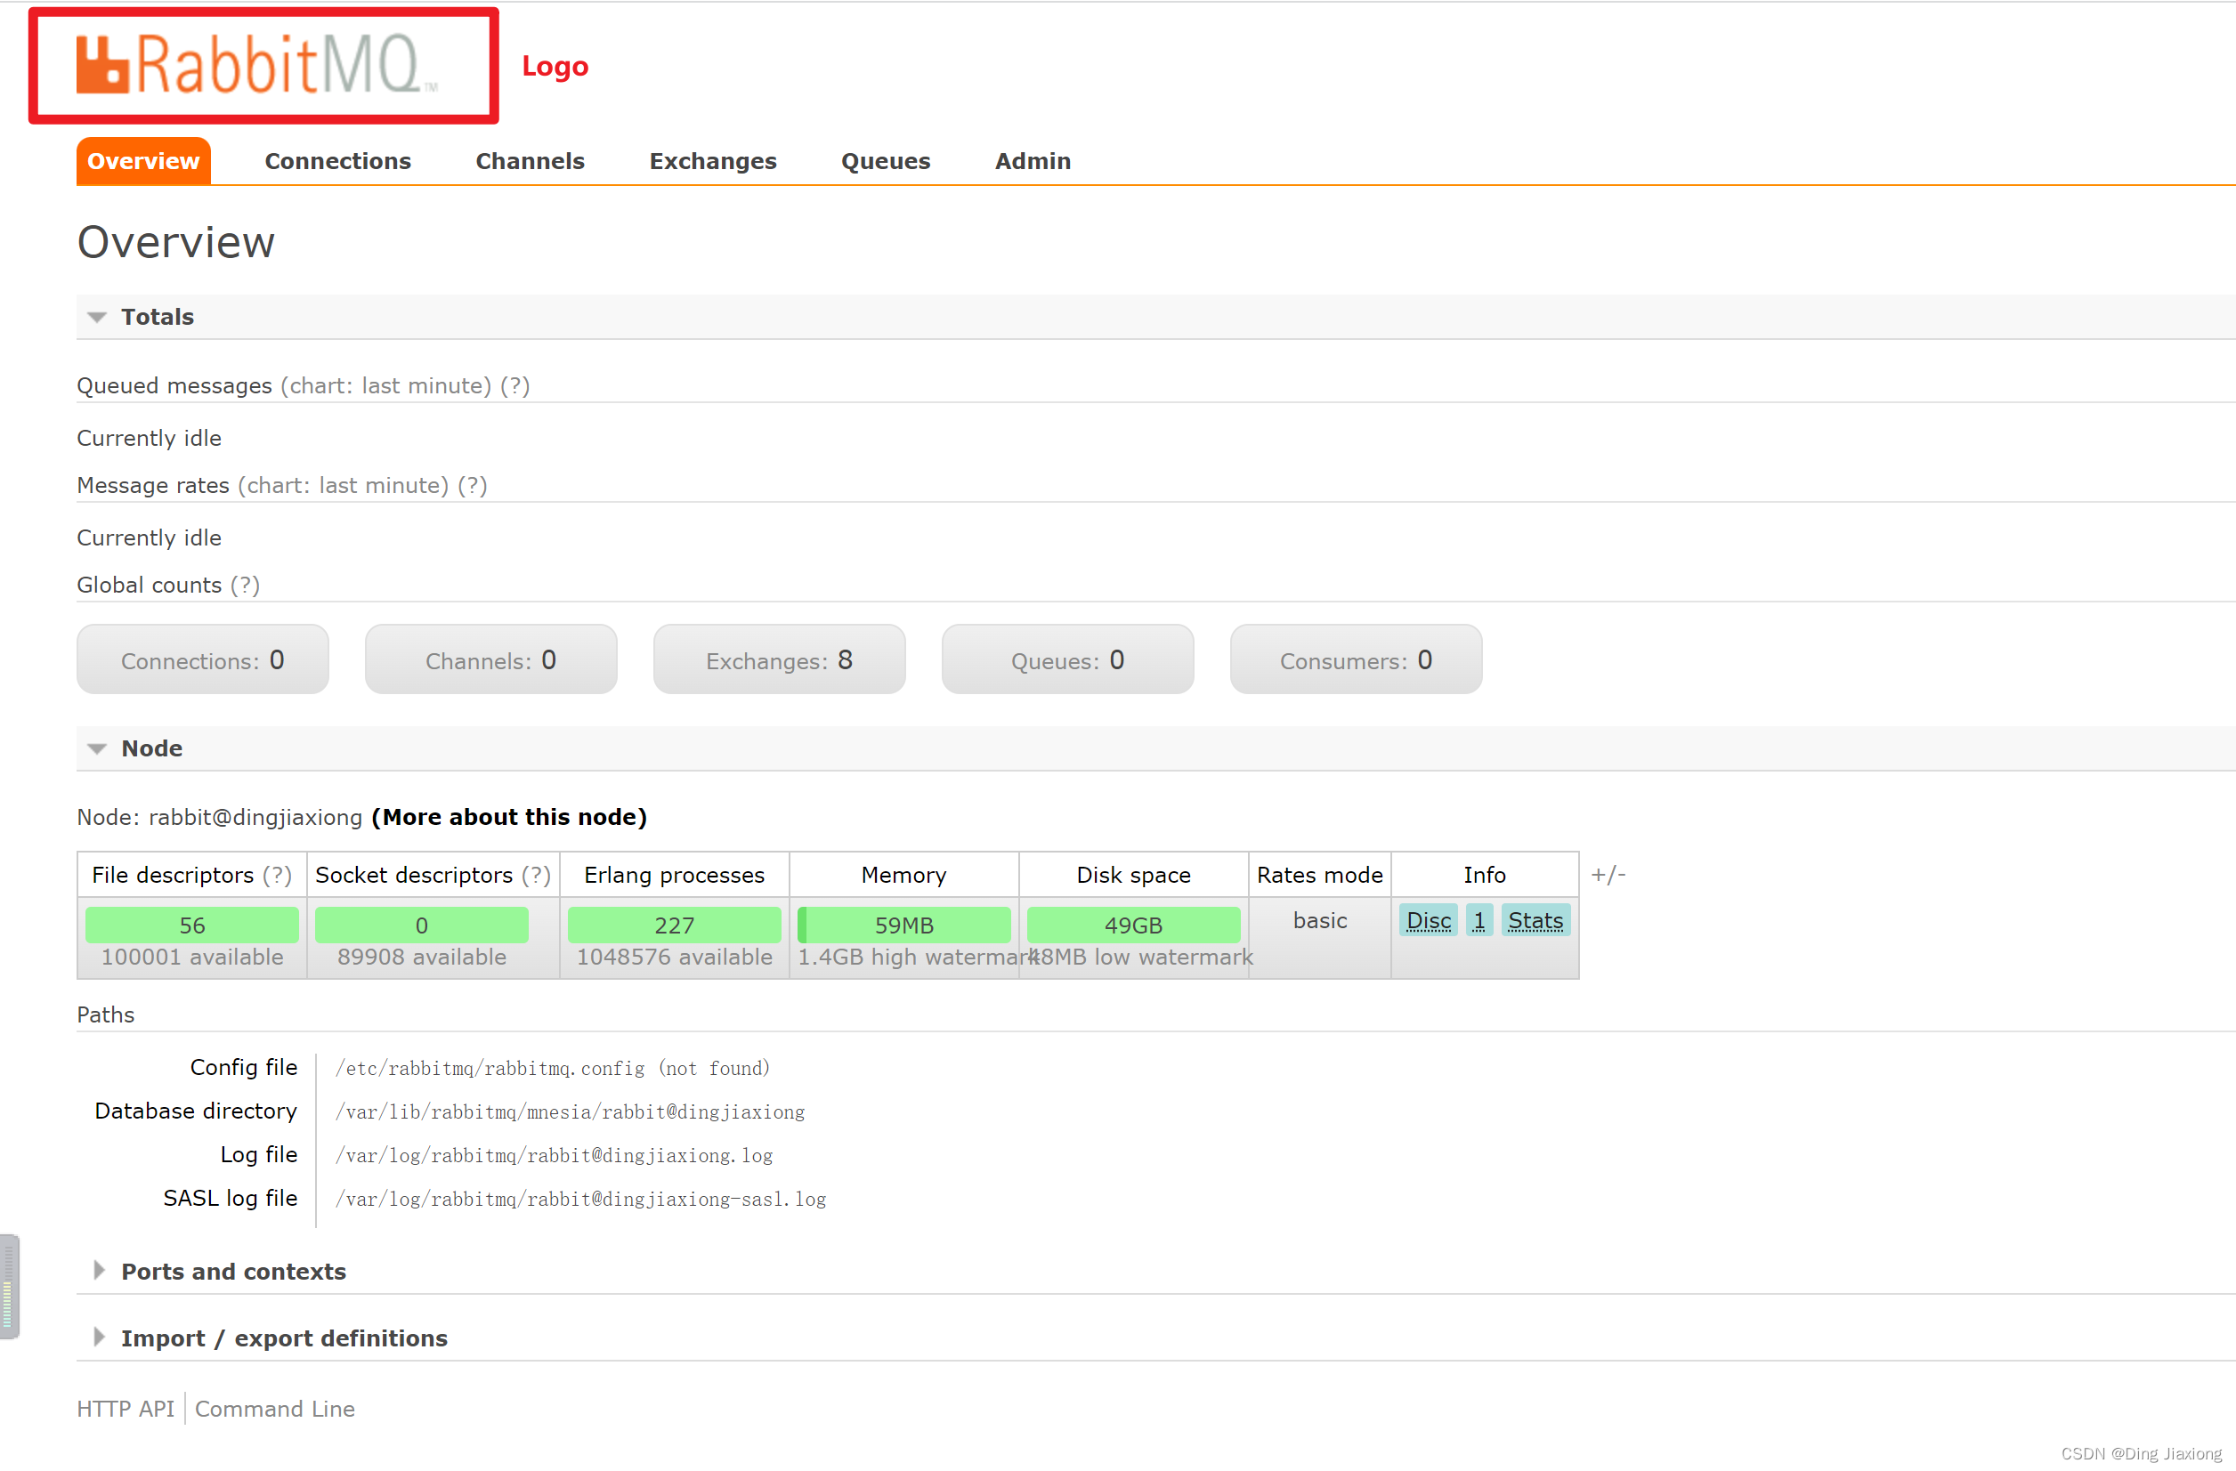Click the disk space 49GB bar
This screenshot has width=2236, height=1471.
(x=1134, y=925)
